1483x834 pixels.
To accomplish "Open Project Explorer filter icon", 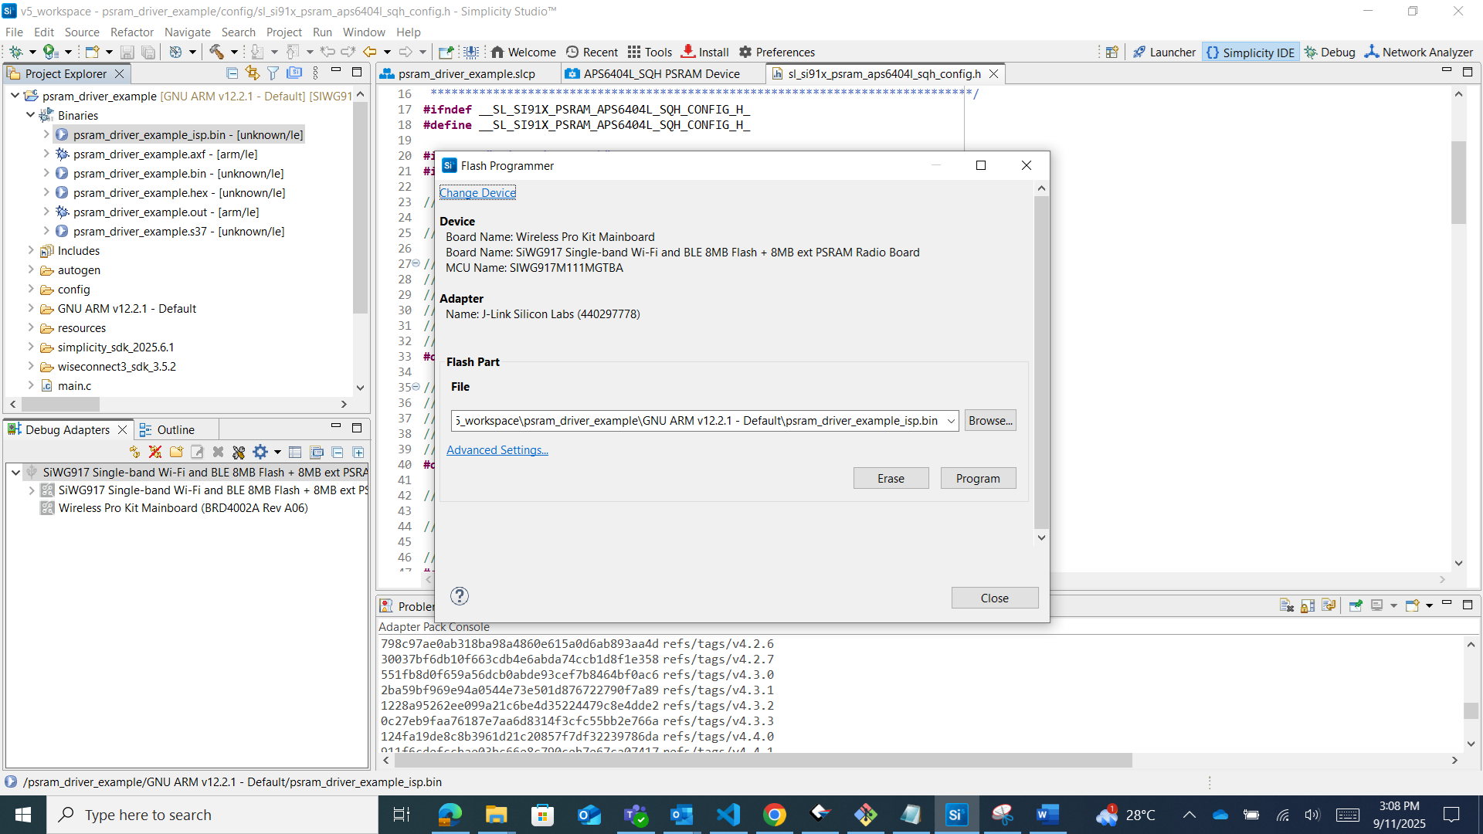I will point(273,73).
